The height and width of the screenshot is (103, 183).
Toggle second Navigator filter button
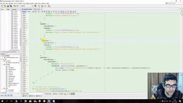coord(8,96)
